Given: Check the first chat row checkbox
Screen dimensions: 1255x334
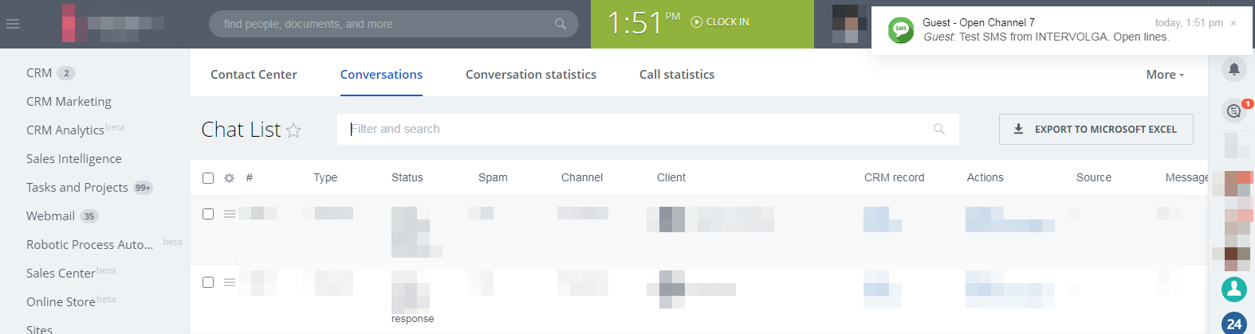Looking at the screenshot, I should [x=208, y=214].
